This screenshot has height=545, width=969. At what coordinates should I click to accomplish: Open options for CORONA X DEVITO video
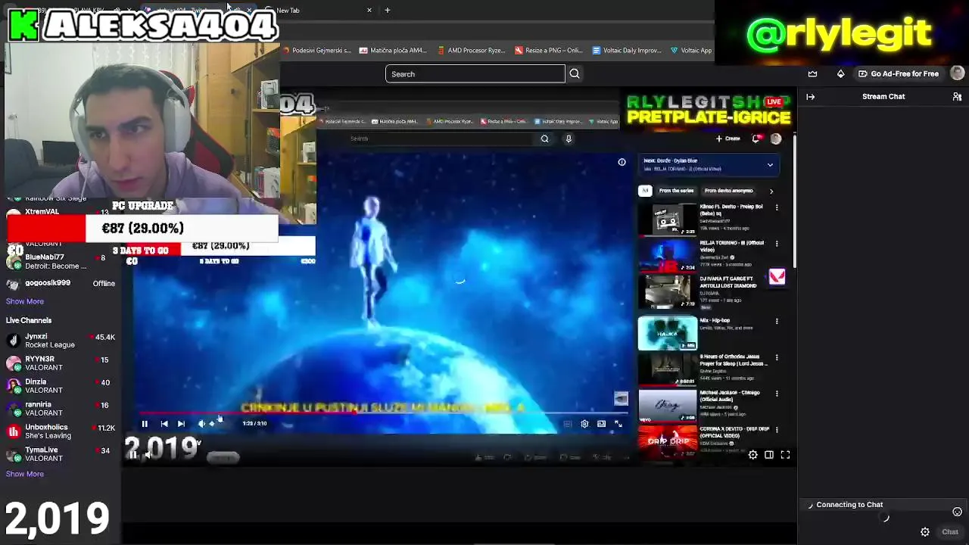click(777, 429)
